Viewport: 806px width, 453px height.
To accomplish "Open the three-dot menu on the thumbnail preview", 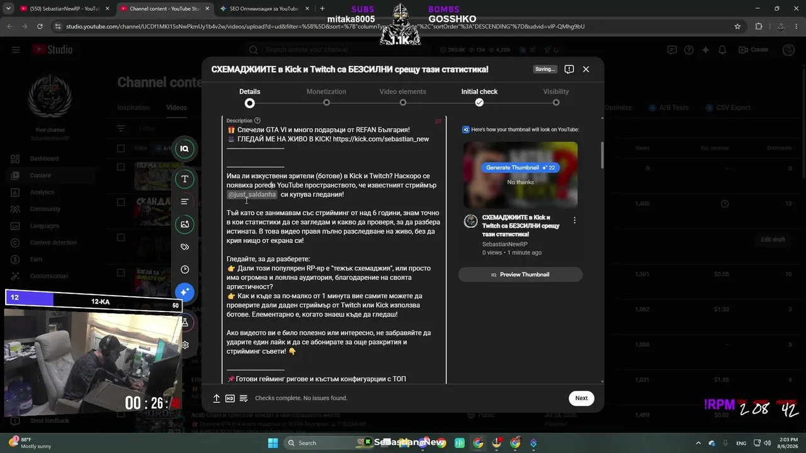I will point(574,220).
